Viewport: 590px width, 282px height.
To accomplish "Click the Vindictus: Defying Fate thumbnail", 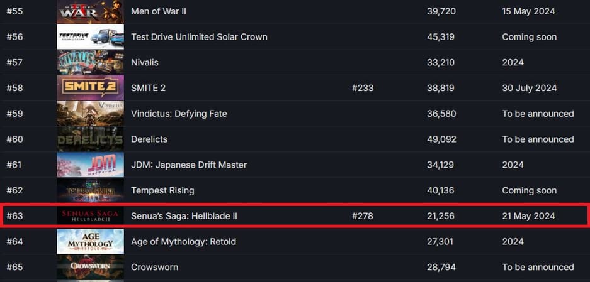I will coord(90,114).
